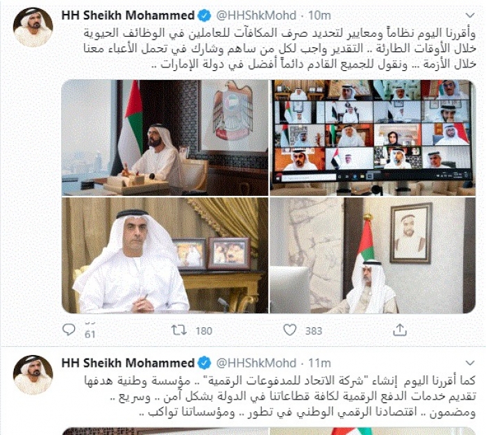Click the 11m timestamp link
The width and height of the screenshot is (486, 435).
319,363
